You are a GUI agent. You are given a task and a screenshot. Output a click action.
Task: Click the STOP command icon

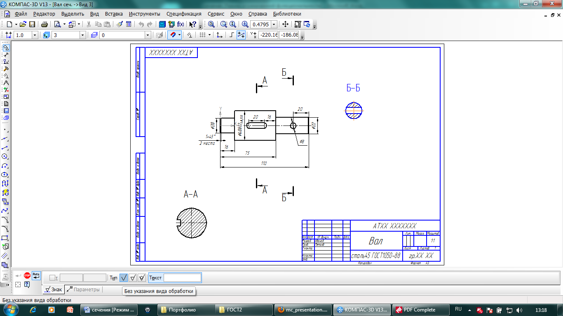pos(27,275)
